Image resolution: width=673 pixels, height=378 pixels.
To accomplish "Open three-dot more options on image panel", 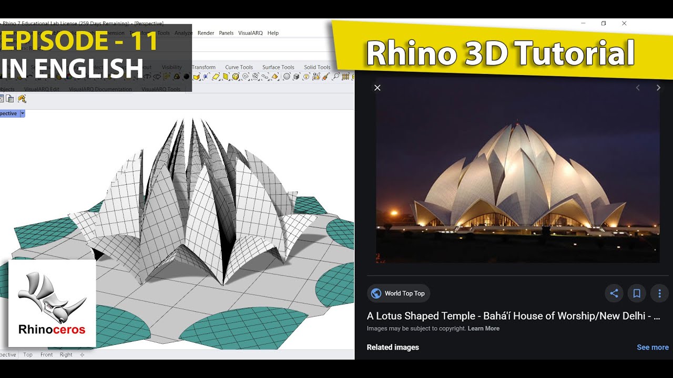I will pyautogui.click(x=659, y=293).
